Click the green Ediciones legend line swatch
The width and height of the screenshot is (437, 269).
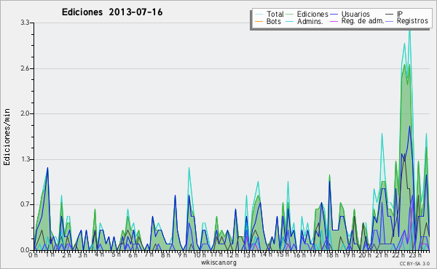coord(290,15)
